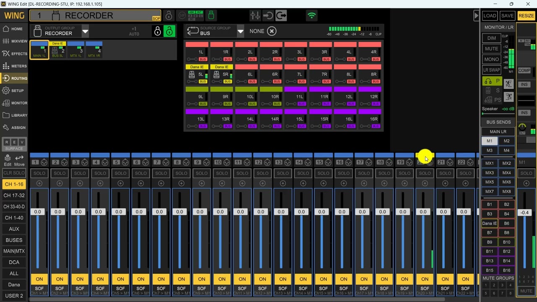Open the ROUTING page
The image size is (537, 302).
click(14, 78)
